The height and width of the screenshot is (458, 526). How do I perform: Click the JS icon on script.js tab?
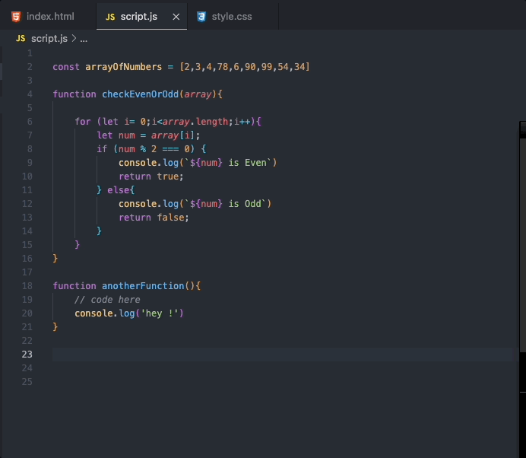(x=110, y=16)
